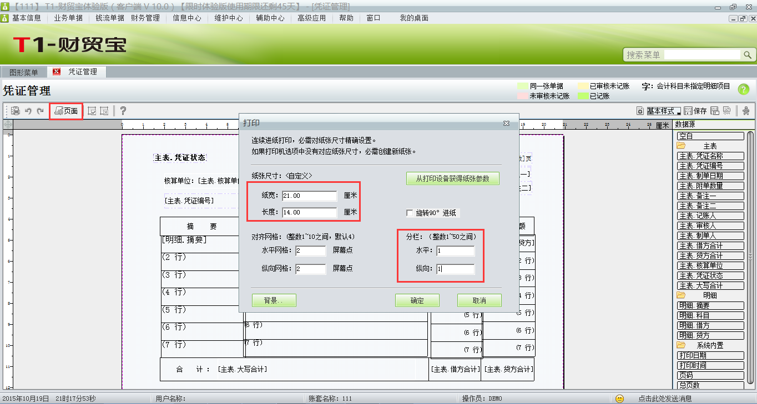Viewport: 757px width, 404px height.
Task: Click the search magnifier icon
Action: [x=748, y=55]
